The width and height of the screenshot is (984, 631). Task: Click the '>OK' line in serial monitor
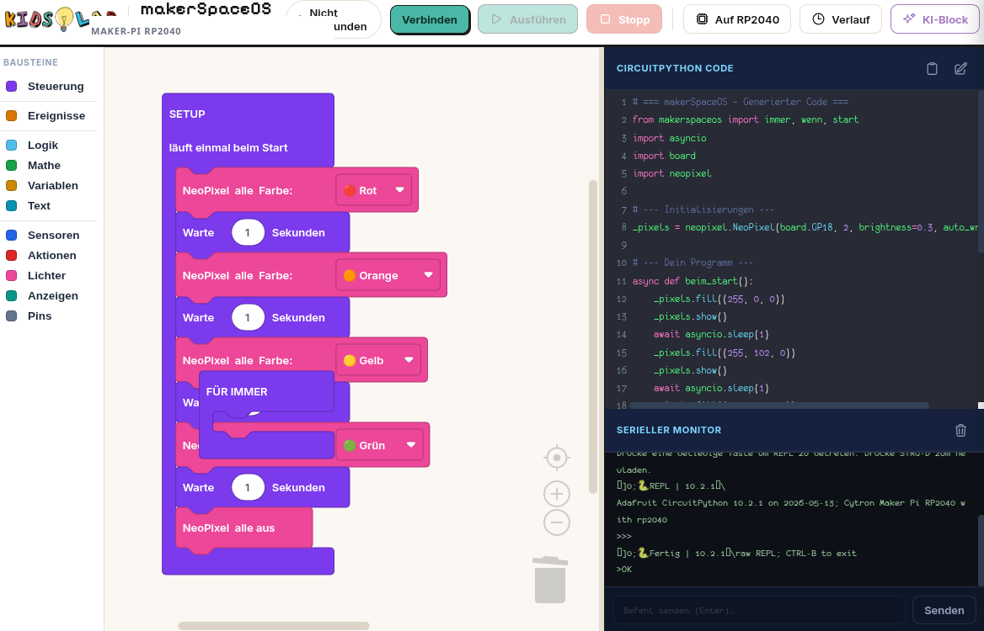624,569
